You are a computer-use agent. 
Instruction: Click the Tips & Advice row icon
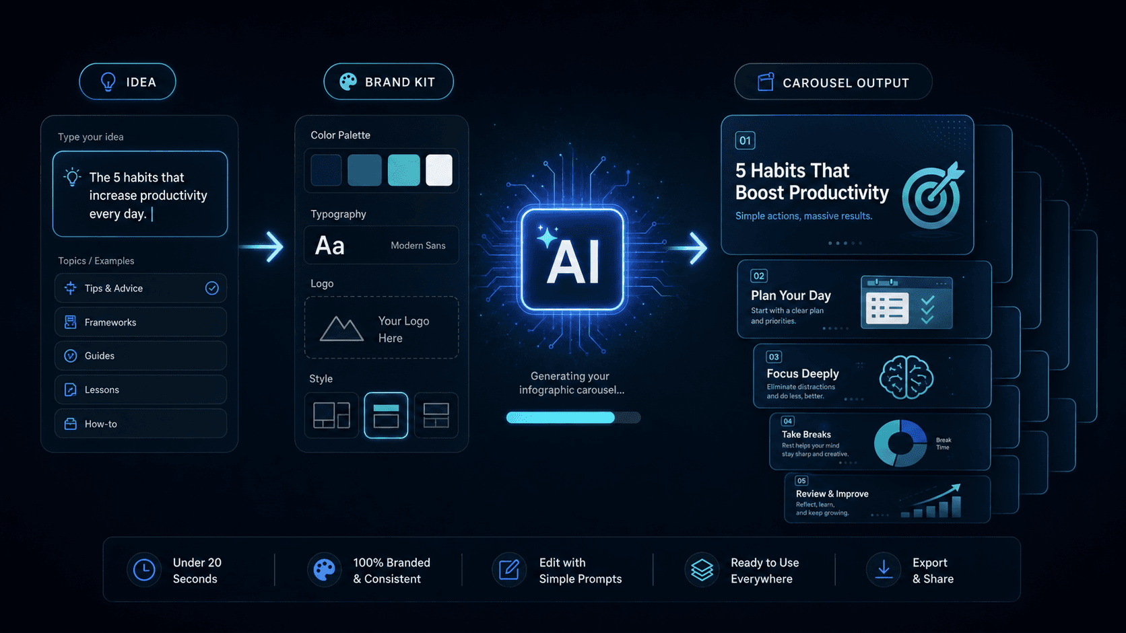click(x=70, y=288)
